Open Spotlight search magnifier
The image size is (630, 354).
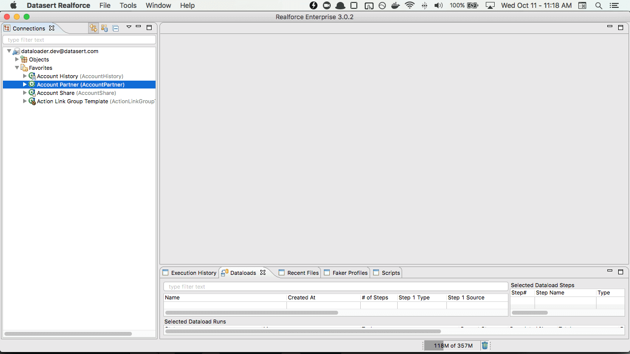point(598,5)
